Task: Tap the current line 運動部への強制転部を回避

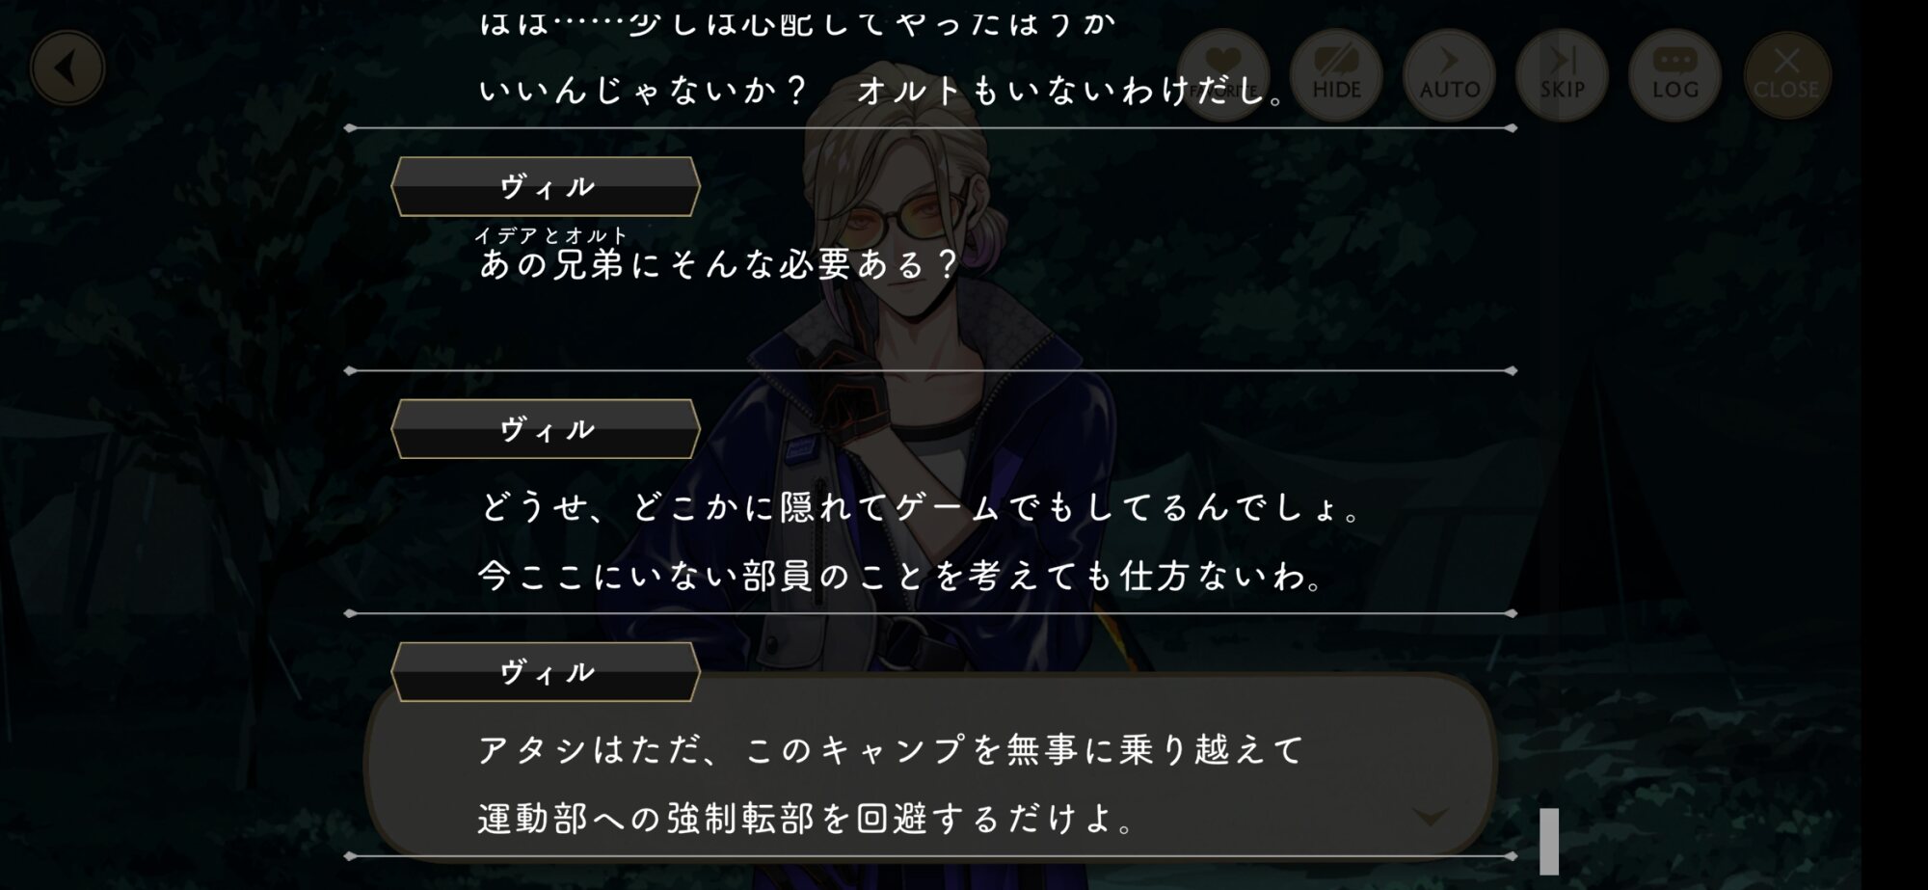Action: tap(808, 819)
